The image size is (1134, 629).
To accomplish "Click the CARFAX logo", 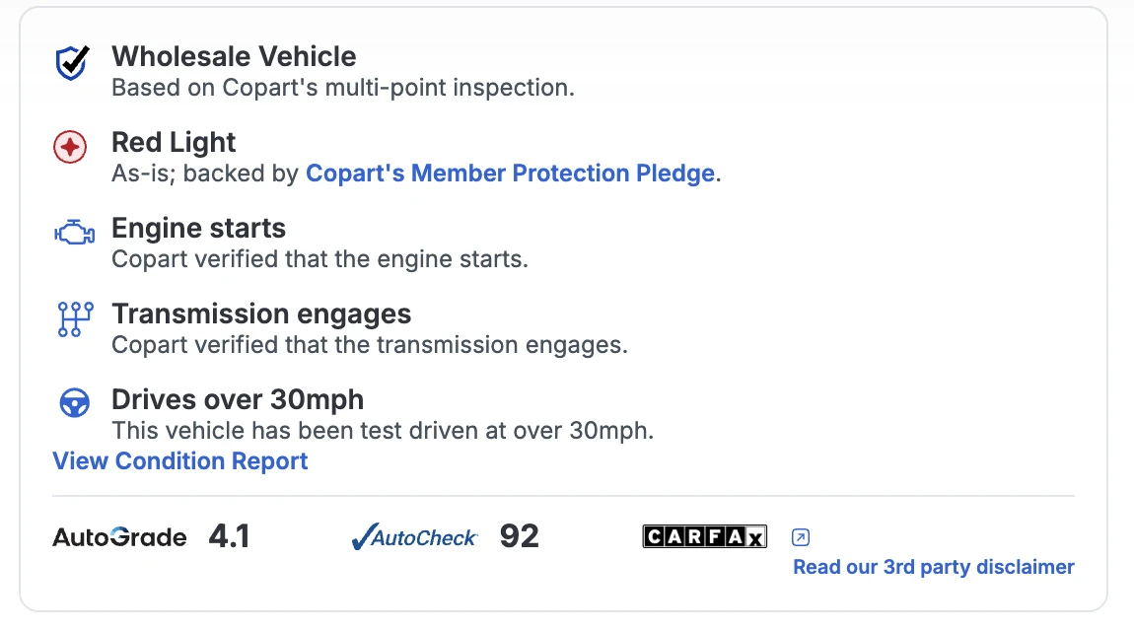I will (x=704, y=536).
